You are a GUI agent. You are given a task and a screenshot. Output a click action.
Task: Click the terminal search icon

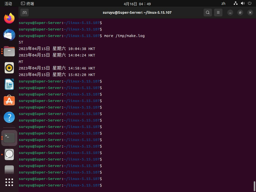tap(207, 12)
